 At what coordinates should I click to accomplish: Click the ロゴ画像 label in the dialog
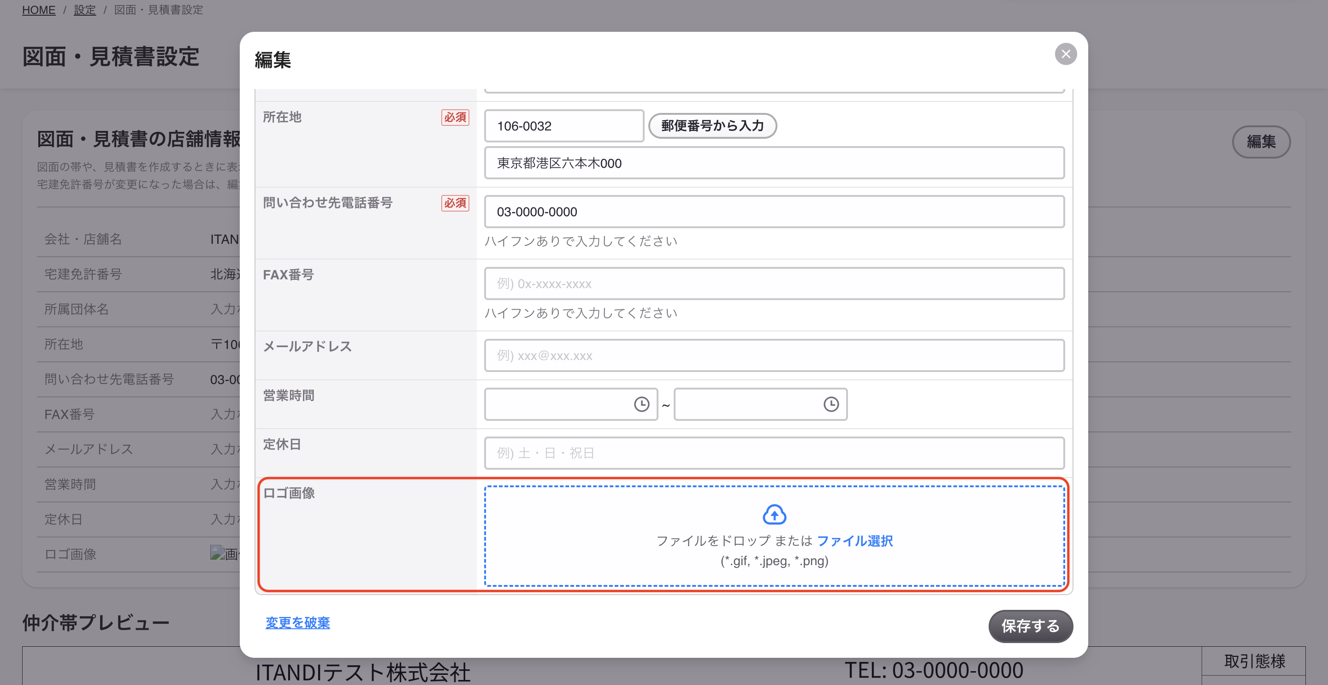coord(289,493)
